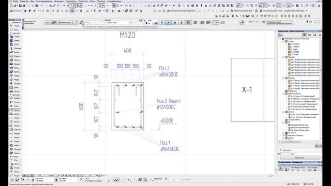Screen dimensions: 331x186
Task: Open the Конструирование menu
Action: [44, 1]
